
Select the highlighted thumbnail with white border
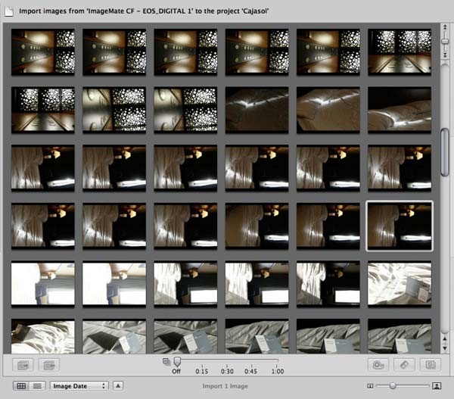click(400, 226)
